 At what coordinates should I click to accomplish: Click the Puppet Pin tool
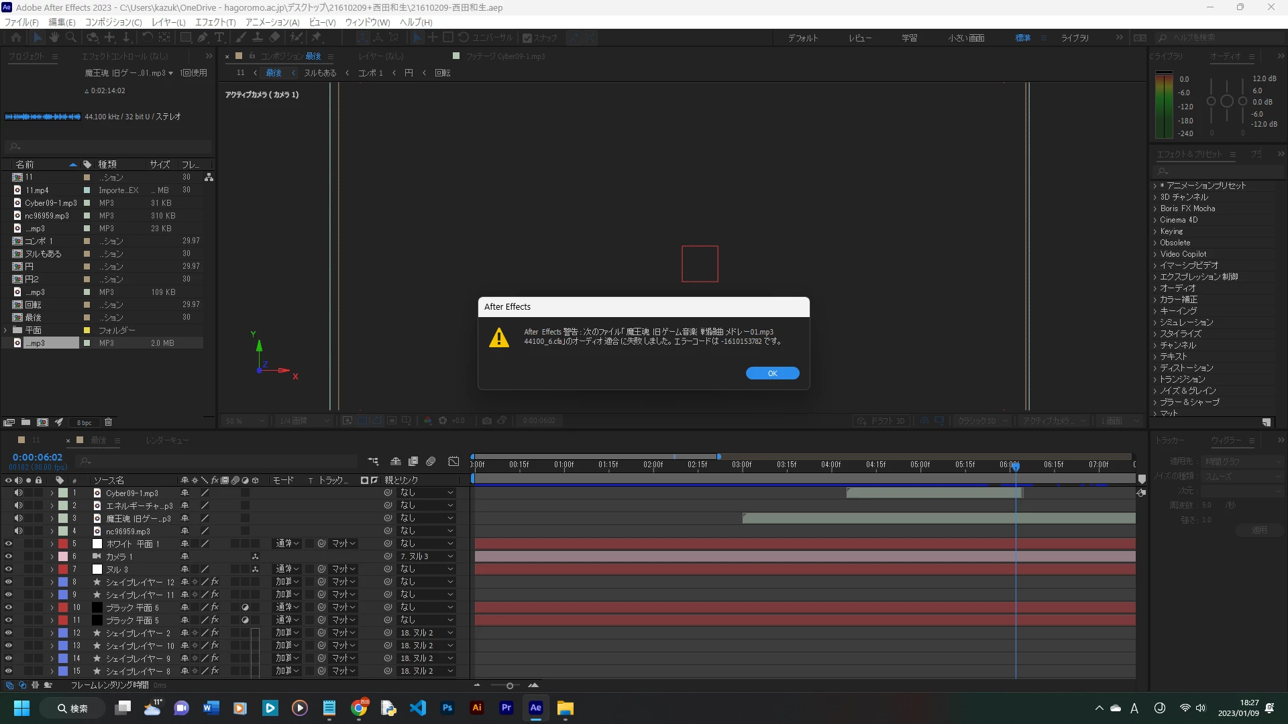(317, 38)
